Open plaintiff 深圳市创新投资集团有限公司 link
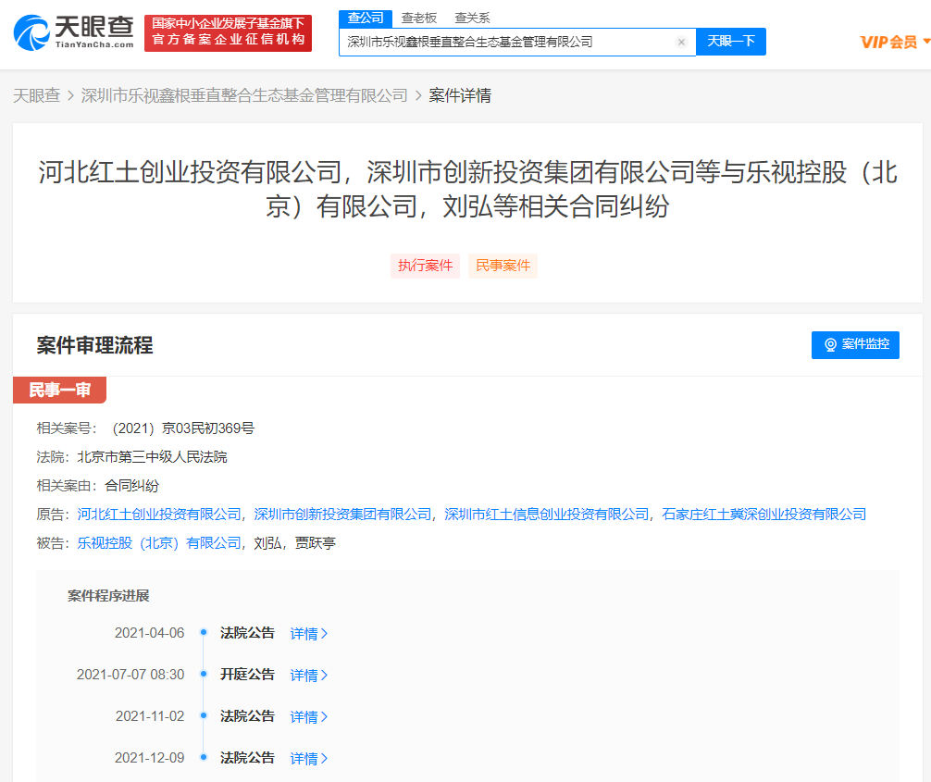This screenshot has width=931, height=782. 342,515
